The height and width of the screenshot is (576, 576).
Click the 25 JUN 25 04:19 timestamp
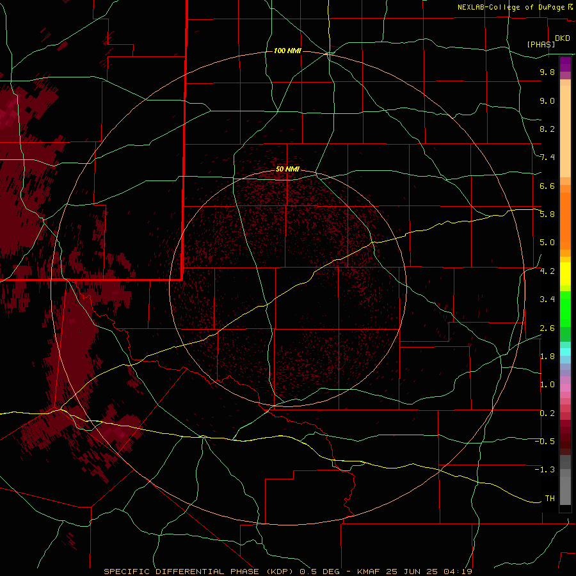[431, 572]
